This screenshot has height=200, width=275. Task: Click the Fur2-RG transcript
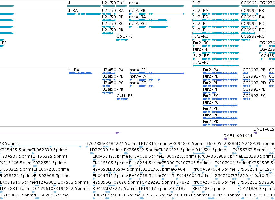coord(200,36)
